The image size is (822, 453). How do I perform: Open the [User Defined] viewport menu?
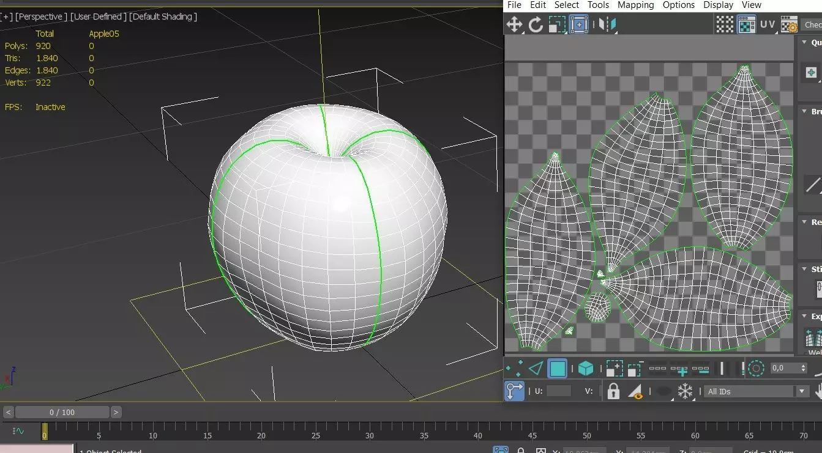[x=99, y=17]
